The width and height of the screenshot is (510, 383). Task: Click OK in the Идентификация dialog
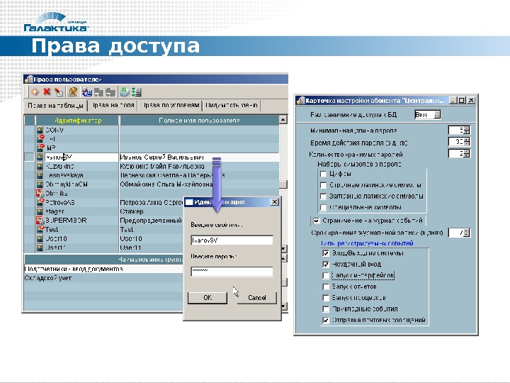click(208, 298)
